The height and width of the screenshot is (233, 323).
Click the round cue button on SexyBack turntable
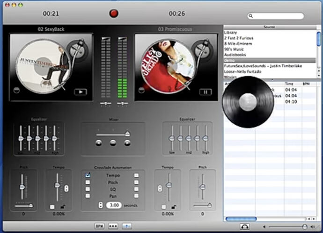pos(16,90)
